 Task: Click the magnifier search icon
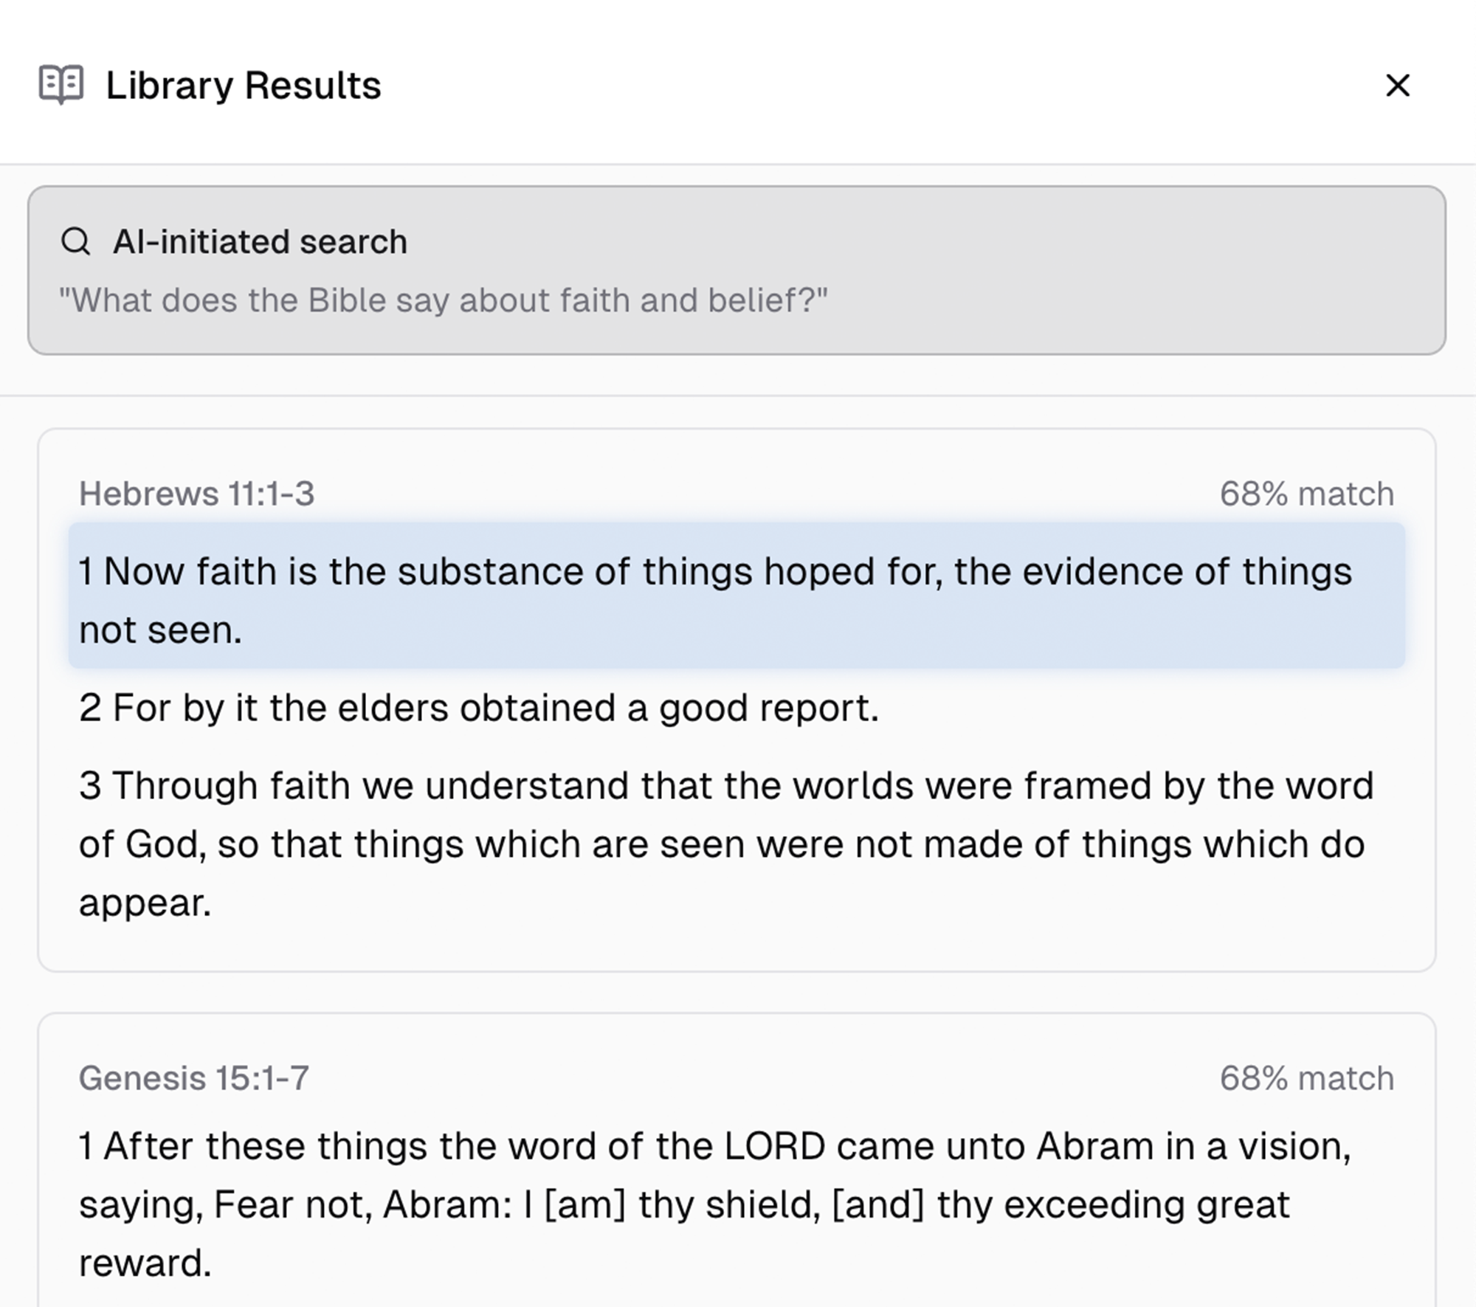pos(75,241)
